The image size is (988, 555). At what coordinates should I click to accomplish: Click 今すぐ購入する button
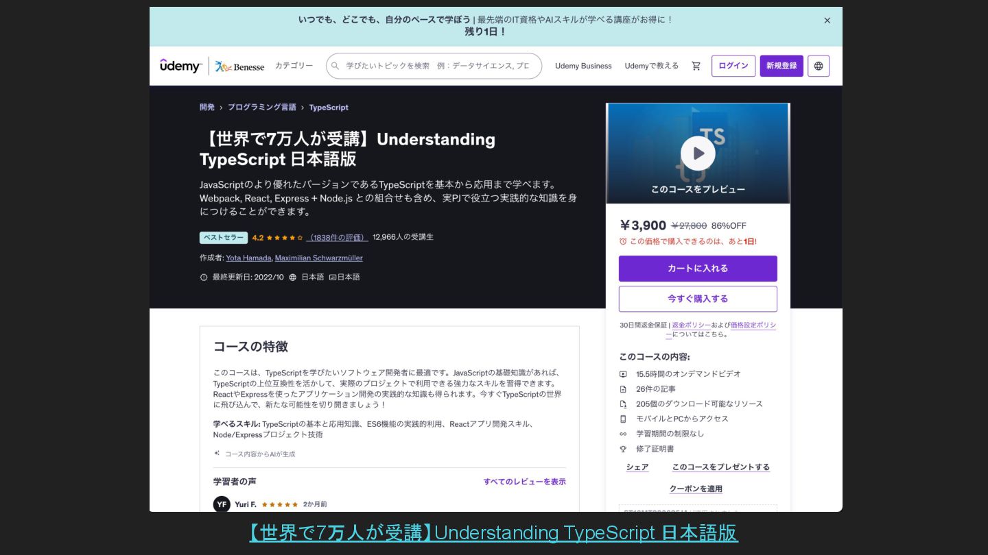[x=698, y=299]
